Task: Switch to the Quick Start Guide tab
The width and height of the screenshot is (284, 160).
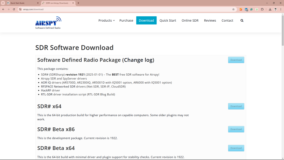Action: (x=23, y=3)
